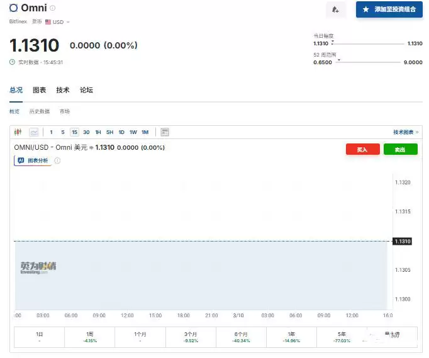Click 添加至投资组合 button
This screenshot has height=358, width=429.
[x=389, y=9]
